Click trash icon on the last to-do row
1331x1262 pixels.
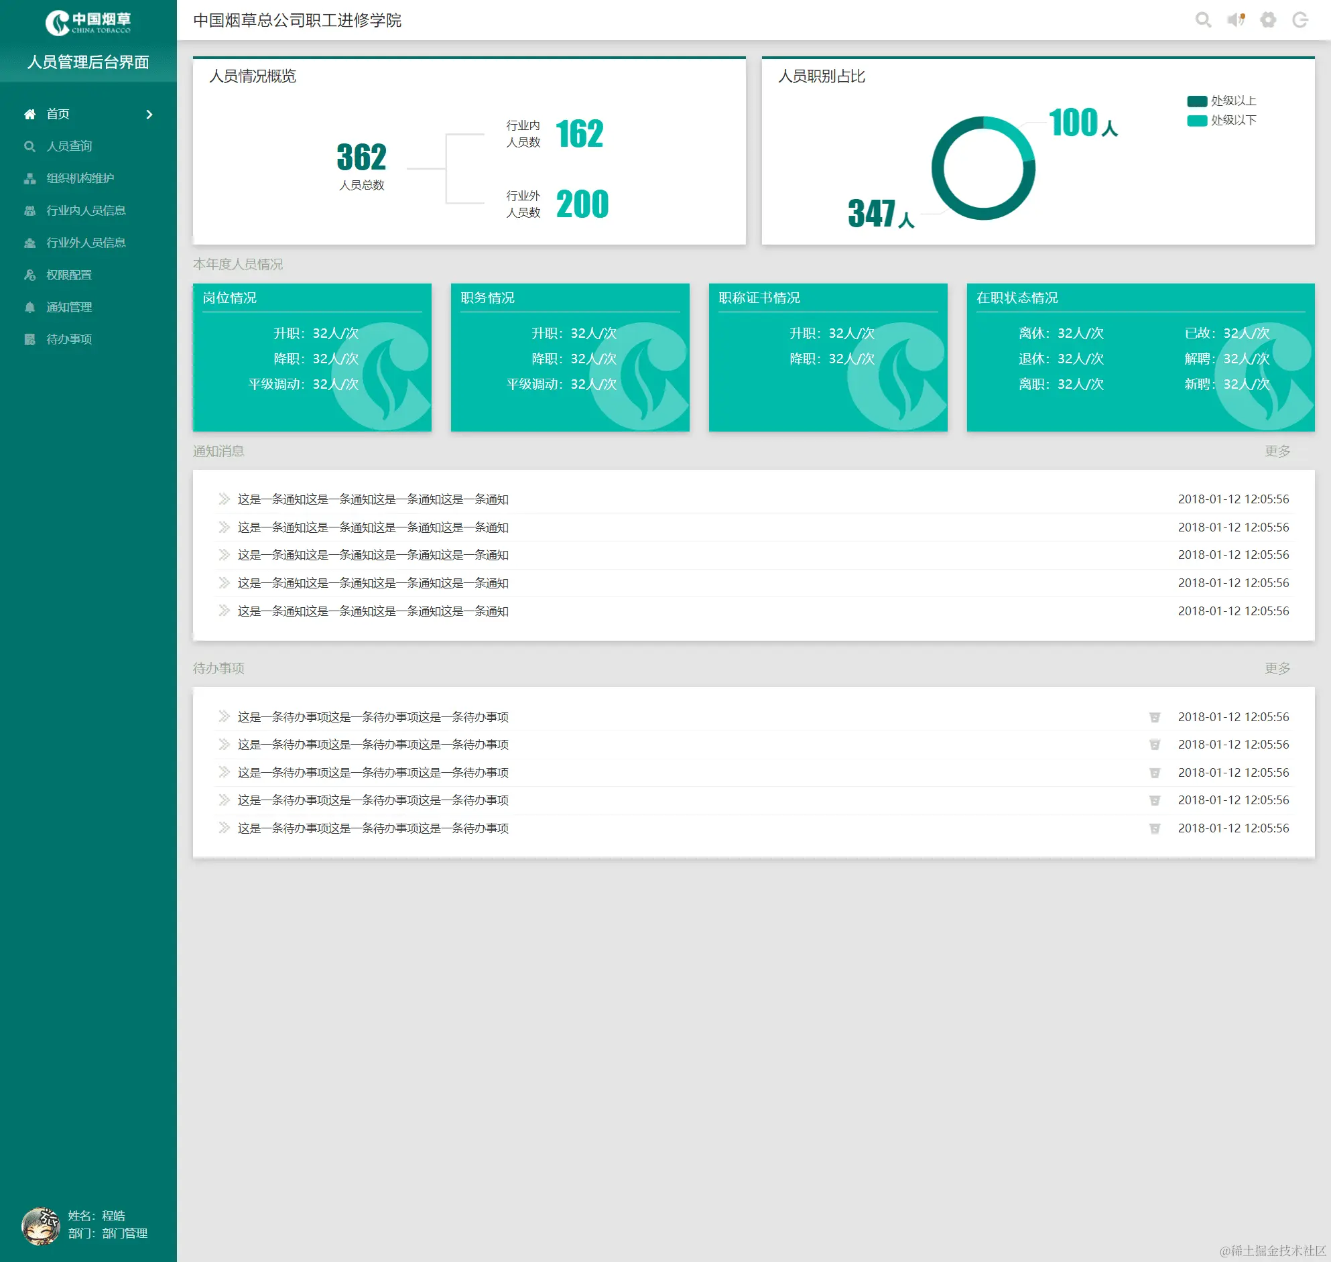point(1154,828)
